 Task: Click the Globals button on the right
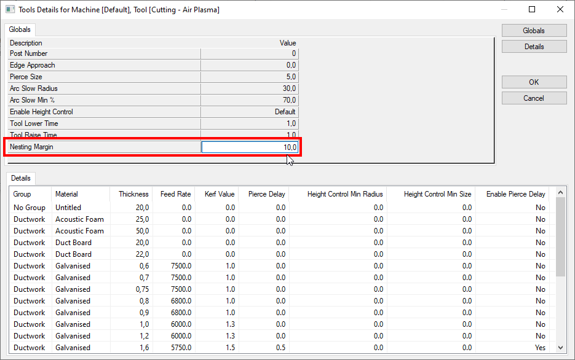tap(533, 29)
